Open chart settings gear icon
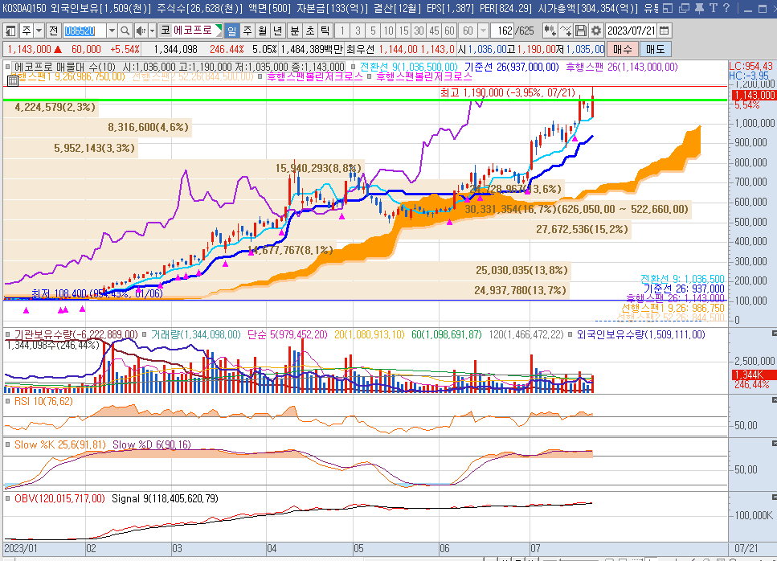 [x=596, y=31]
